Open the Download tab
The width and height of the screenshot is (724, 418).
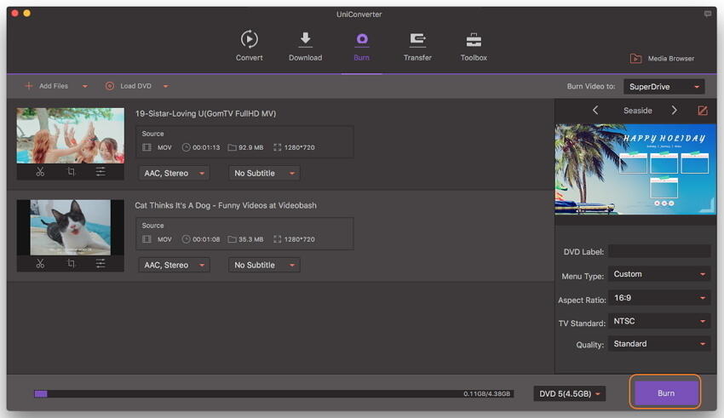[305, 46]
